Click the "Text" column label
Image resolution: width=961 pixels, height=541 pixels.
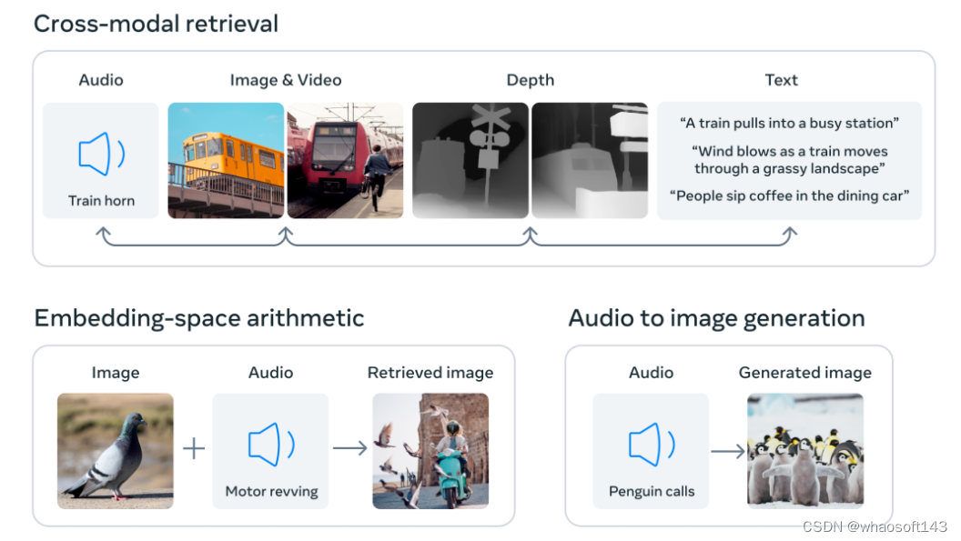pos(782,80)
